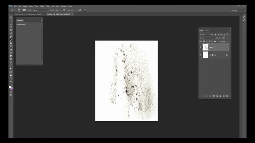Viewport: 255px width, 143px height.
Task: Click the brush Flow value field
Action: 73,10
